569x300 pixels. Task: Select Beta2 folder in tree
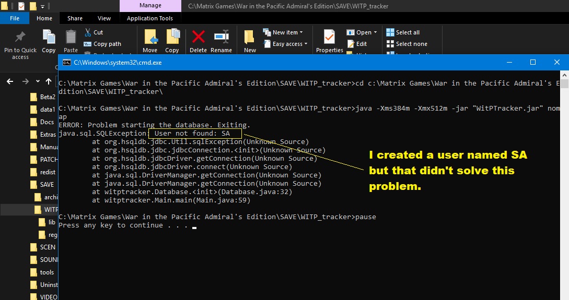[44, 97]
